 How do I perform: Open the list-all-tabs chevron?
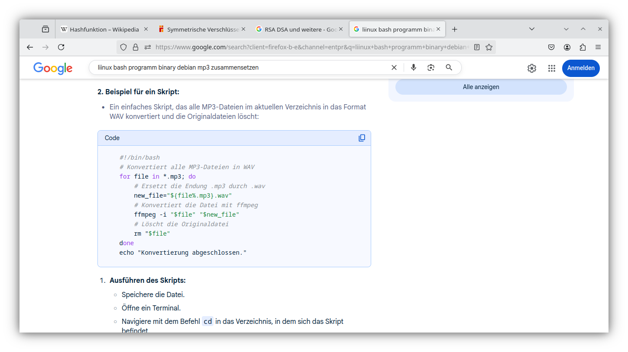(x=531, y=29)
